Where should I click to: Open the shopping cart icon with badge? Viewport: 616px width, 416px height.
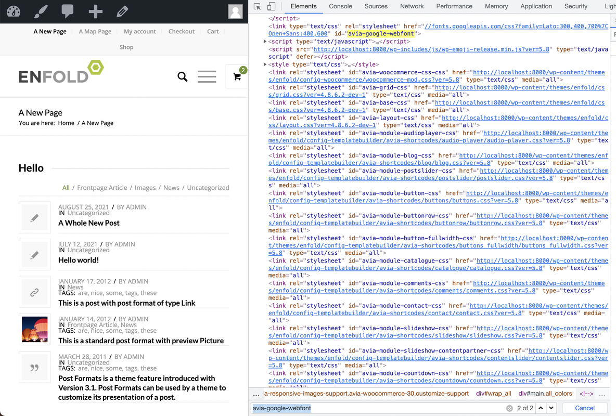pos(237,76)
